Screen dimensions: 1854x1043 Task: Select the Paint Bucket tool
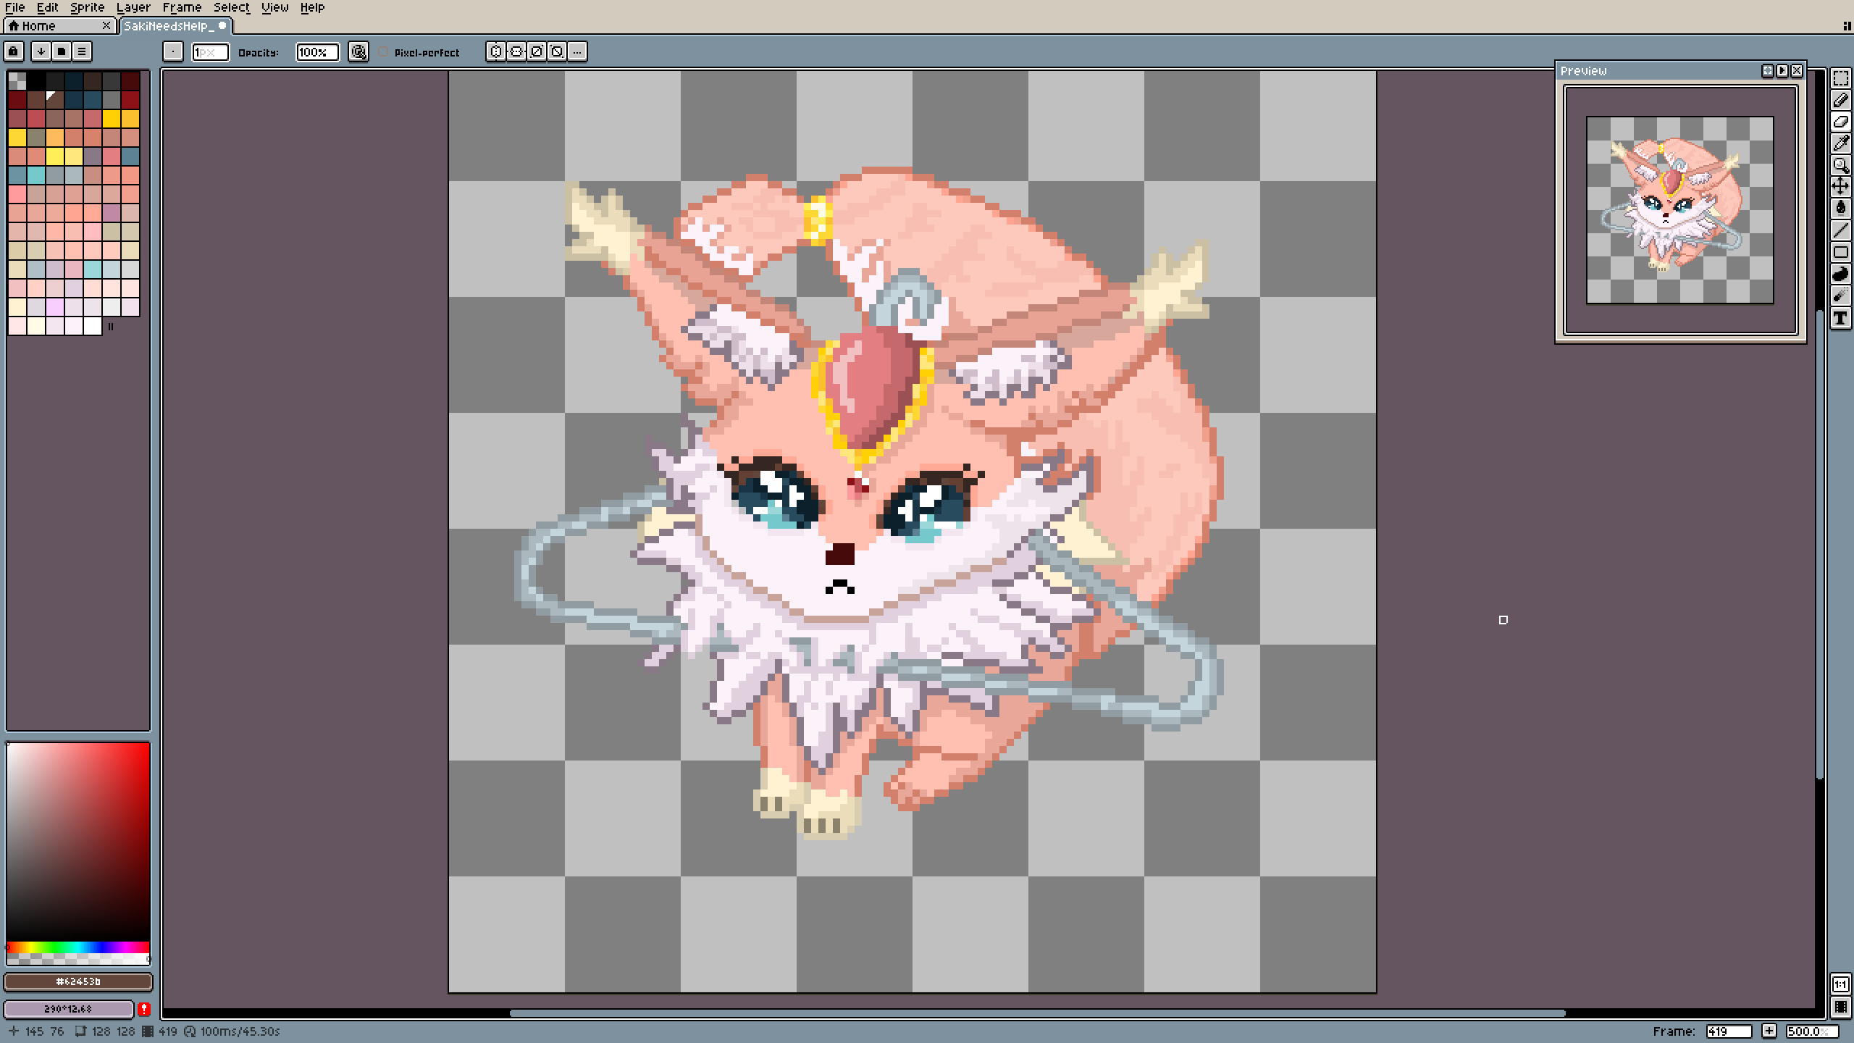[x=1840, y=209]
